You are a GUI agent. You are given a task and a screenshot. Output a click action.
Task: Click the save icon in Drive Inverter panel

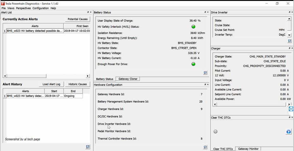pos(290,41)
